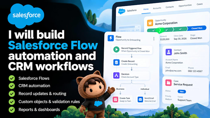Image resolution: width=210 pixels, height=118 pixels.
Task: Click the purple Decision branch icon
Action: click(x=116, y=75)
